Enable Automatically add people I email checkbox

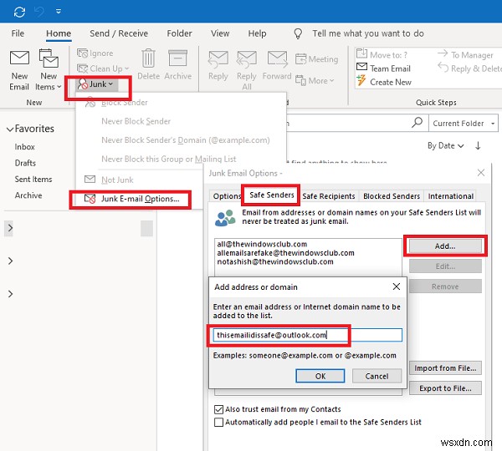(x=218, y=422)
